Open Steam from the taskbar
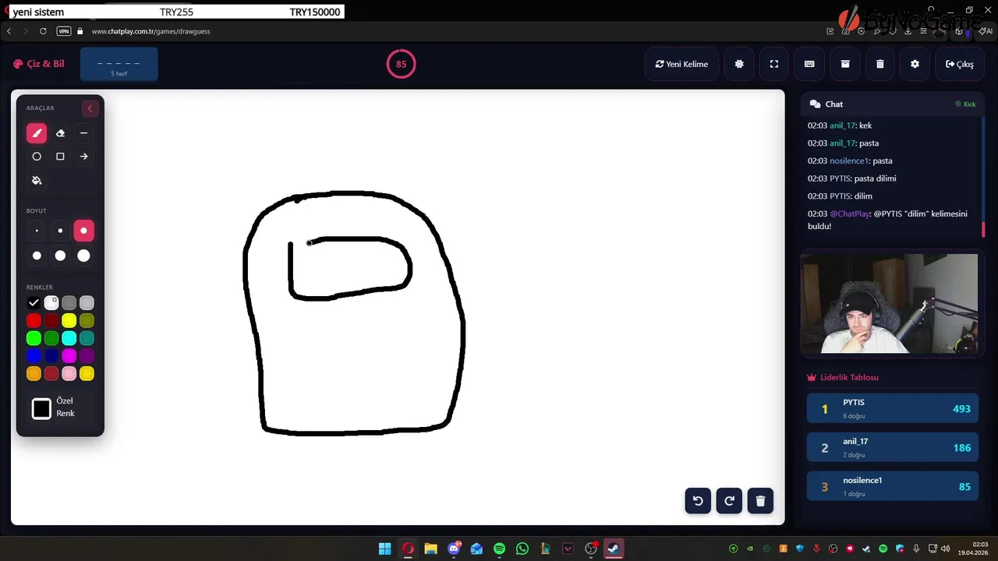 tap(614, 549)
